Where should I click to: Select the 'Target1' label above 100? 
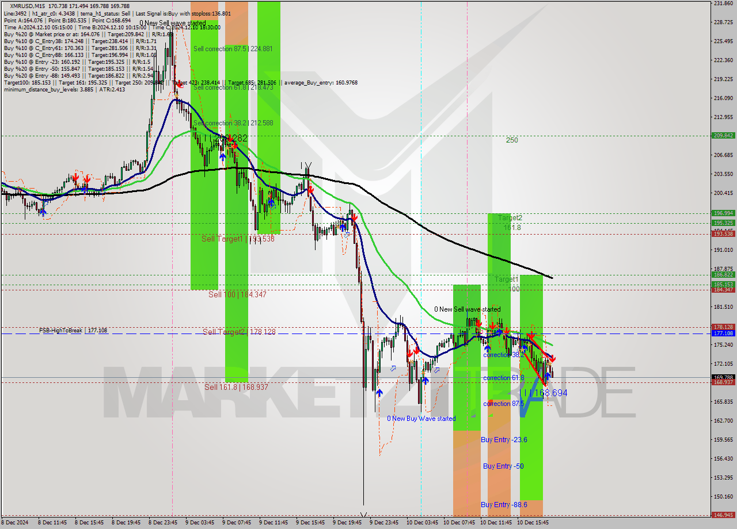coord(507,279)
